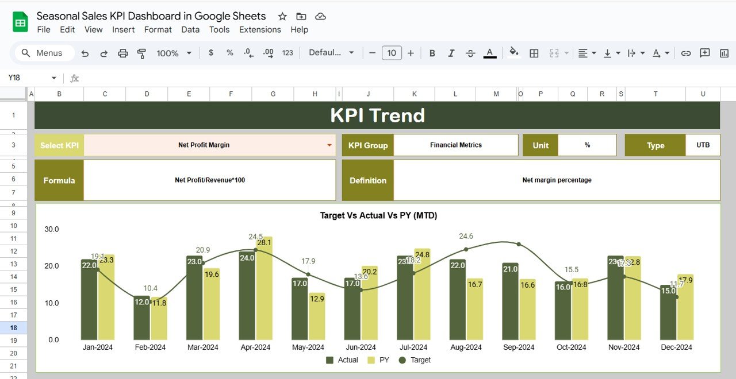The width and height of the screenshot is (736, 379).
Task: Toggle italic formatting
Action: coord(451,53)
